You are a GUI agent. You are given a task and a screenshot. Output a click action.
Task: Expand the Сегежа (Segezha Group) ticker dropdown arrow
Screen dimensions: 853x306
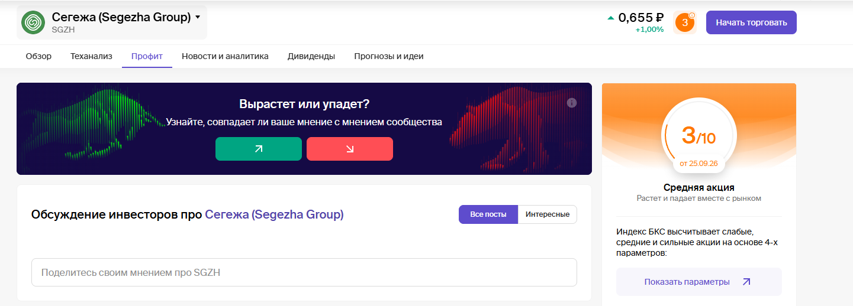pos(198,17)
